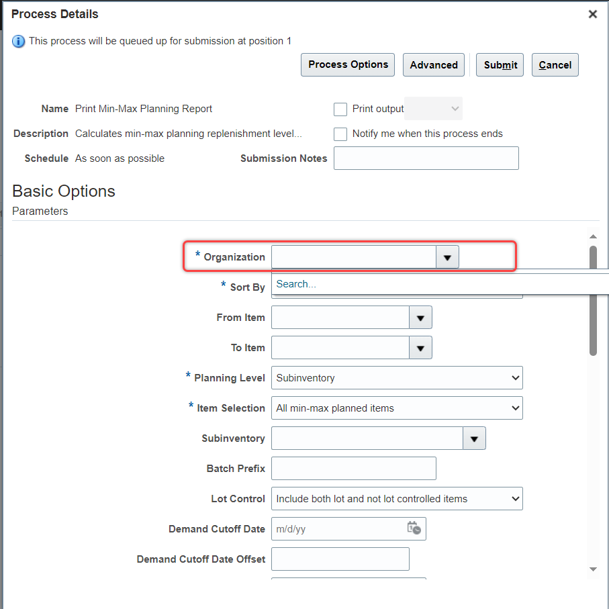This screenshot has width=609, height=609.
Task: Open Process Options
Action: click(x=347, y=64)
